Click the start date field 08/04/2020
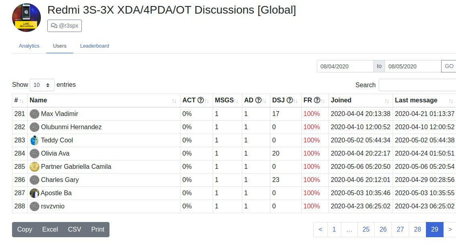This screenshot has width=456, height=246. (345, 66)
